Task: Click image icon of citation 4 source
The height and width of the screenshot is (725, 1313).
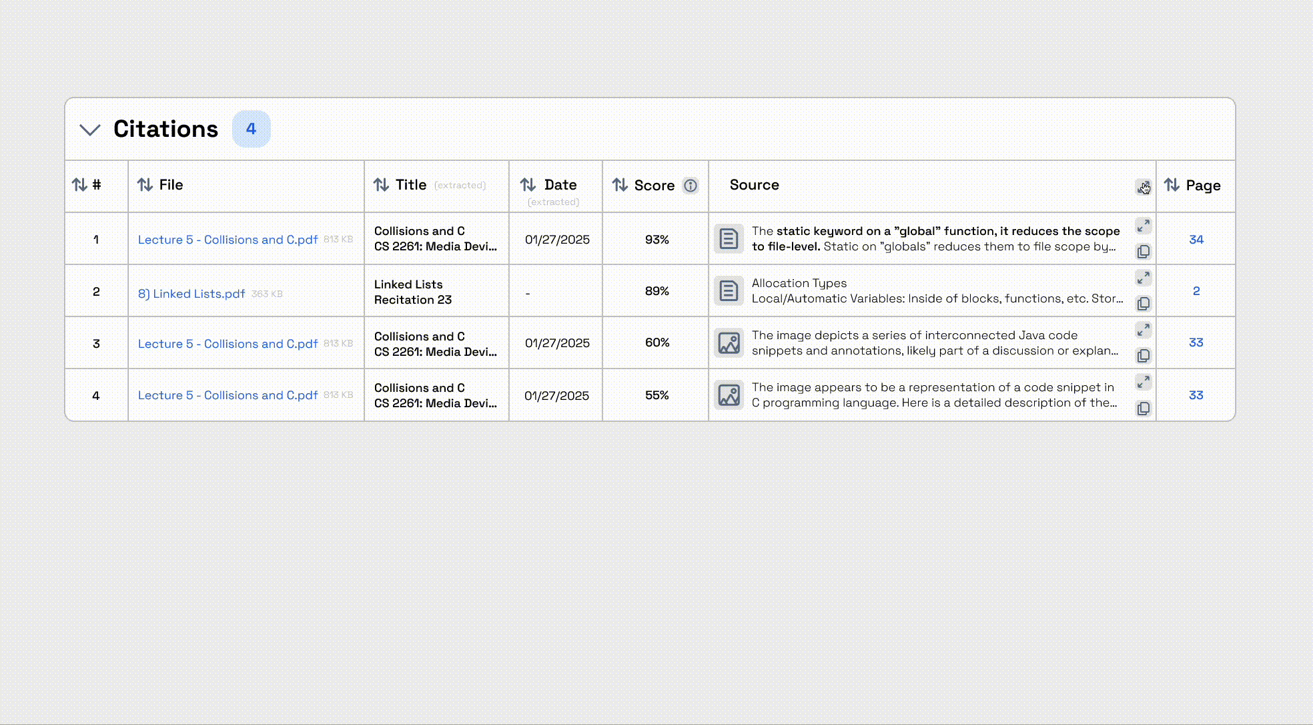Action: 729,395
